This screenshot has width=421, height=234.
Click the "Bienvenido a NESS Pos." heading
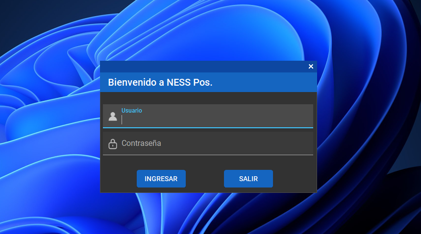click(x=160, y=82)
